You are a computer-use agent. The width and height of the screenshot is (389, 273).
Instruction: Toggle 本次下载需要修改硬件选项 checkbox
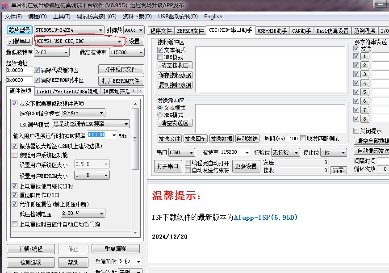(14, 103)
